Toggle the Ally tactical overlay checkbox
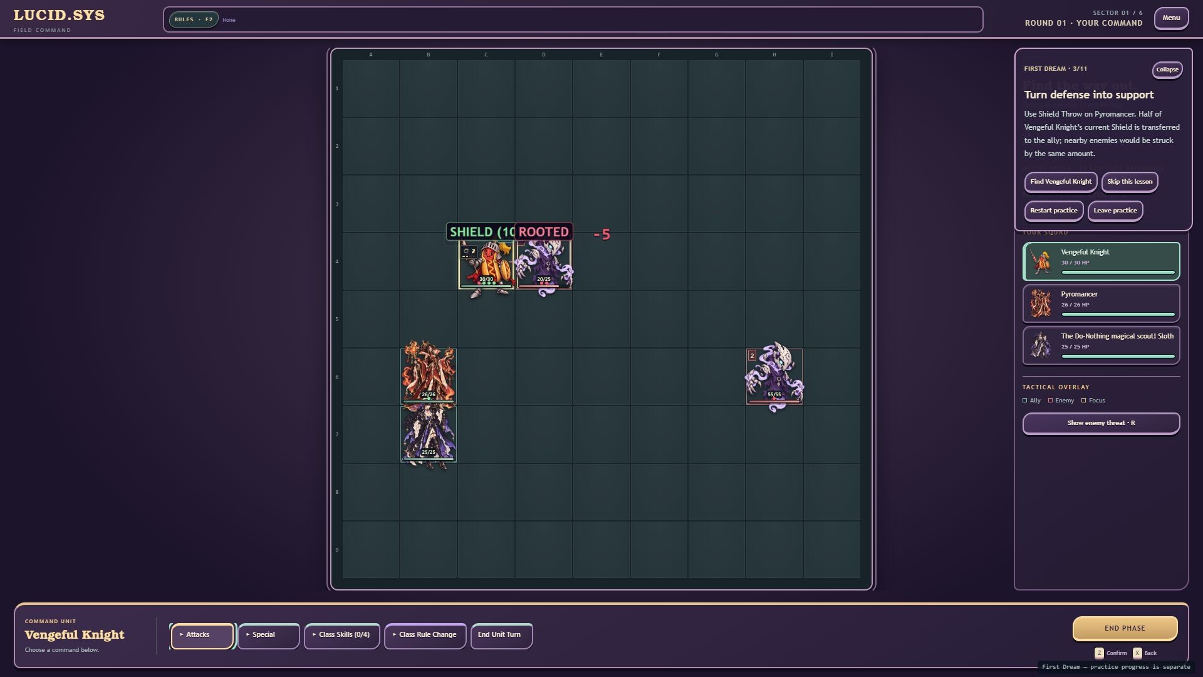Image resolution: width=1203 pixels, height=677 pixels. pyautogui.click(x=1025, y=401)
